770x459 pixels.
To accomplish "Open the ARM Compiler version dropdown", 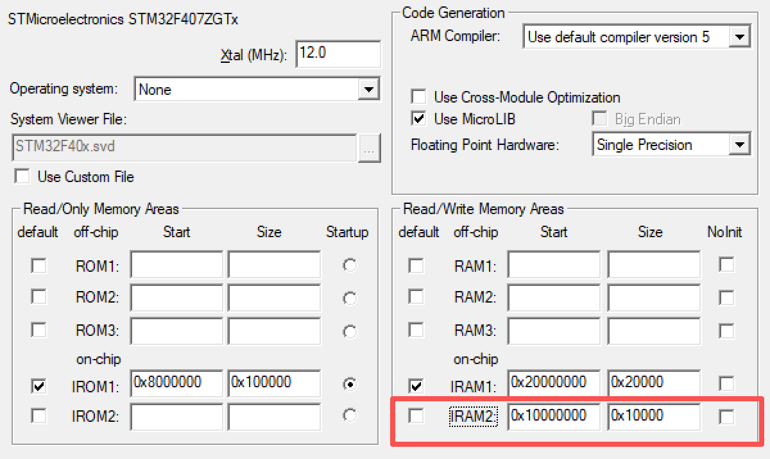I will (739, 37).
